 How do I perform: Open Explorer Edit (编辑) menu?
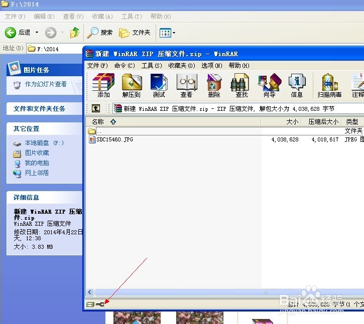(44, 17)
